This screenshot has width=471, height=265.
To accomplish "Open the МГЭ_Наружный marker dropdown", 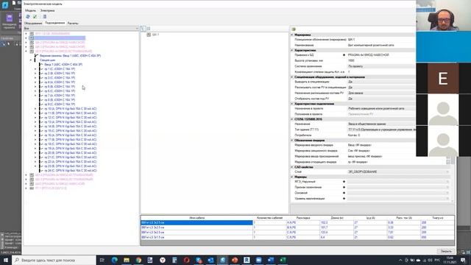I will coord(447,182).
